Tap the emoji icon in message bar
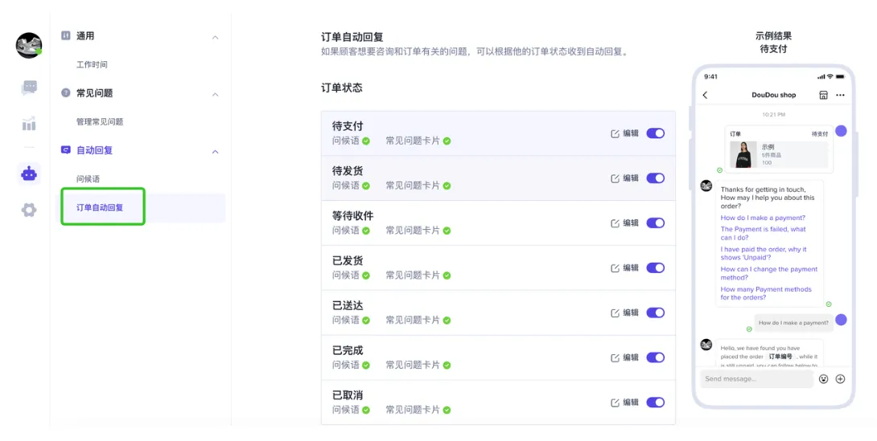 coord(823,379)
